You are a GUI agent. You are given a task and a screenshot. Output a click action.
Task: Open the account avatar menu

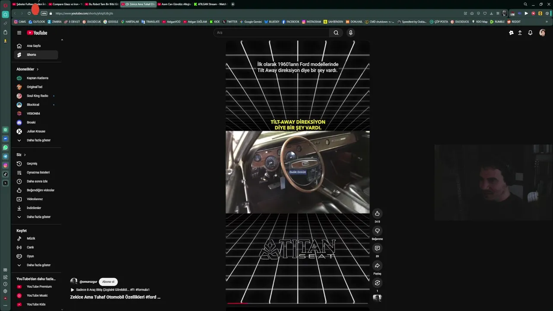pyautogui.click(x=542, y=33)
